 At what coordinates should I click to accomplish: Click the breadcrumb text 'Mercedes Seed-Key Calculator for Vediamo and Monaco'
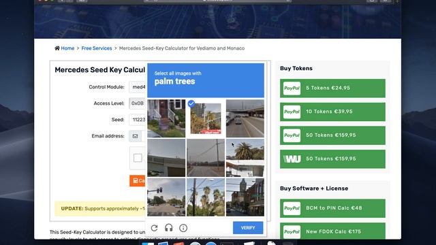(x=182, y=48)
